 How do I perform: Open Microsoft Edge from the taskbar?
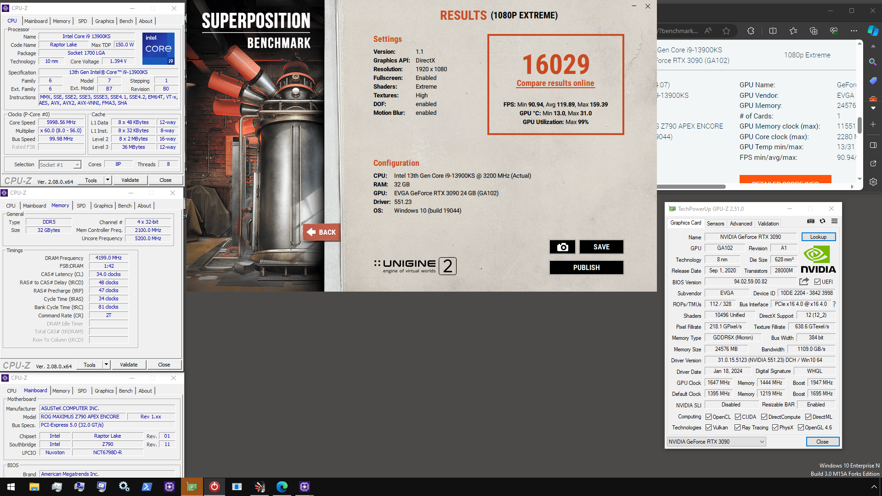(x=282, y=487)
